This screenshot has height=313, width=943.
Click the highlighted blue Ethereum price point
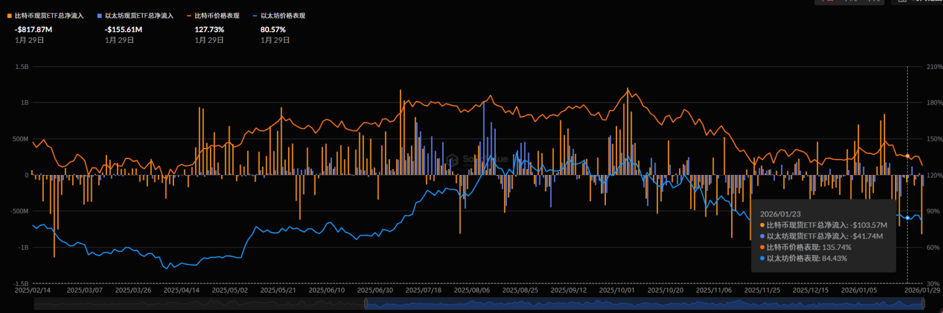tap(907, 218)
